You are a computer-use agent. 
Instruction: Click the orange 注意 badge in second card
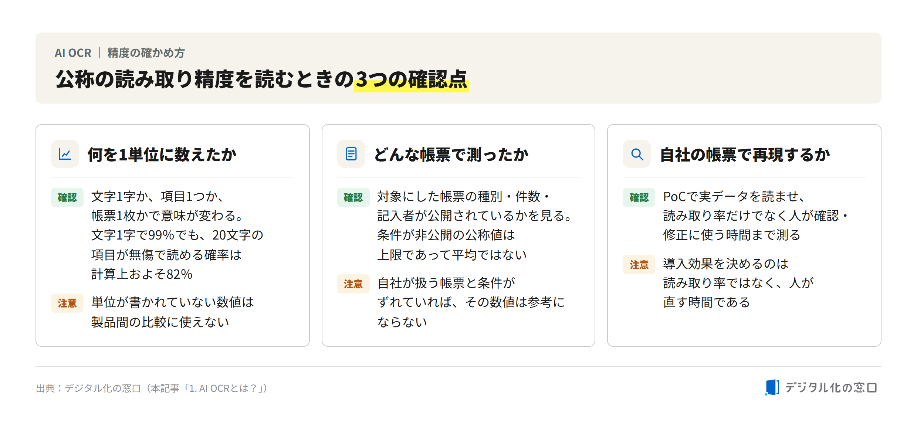[353, 284]
